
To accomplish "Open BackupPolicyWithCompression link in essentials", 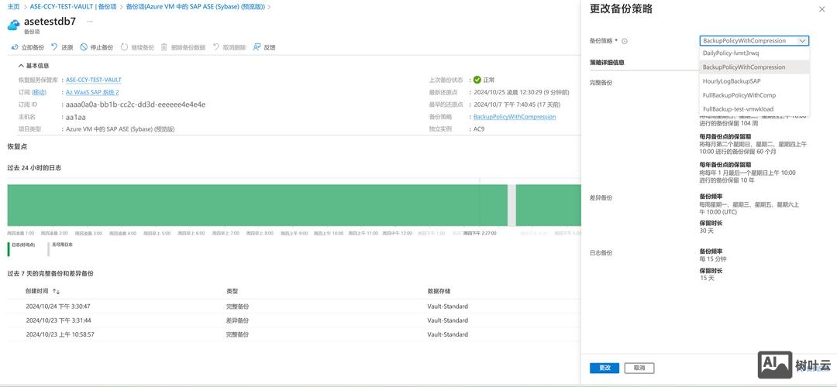I will (x=515, y=117).
